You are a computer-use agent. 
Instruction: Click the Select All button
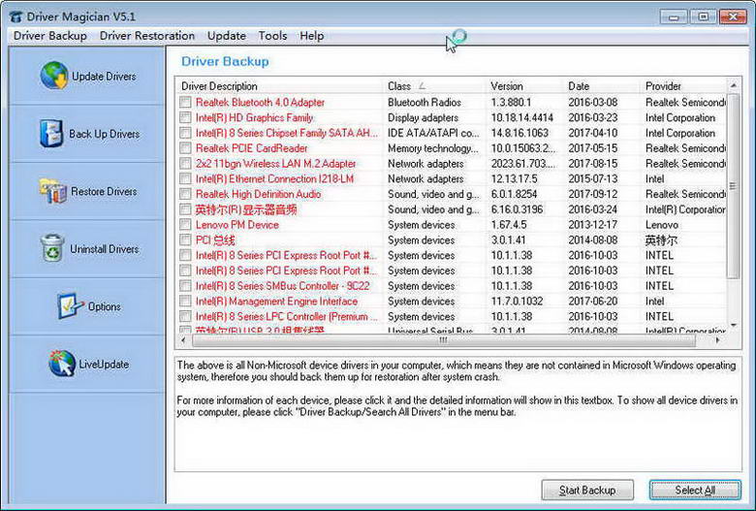coord(695,490)
